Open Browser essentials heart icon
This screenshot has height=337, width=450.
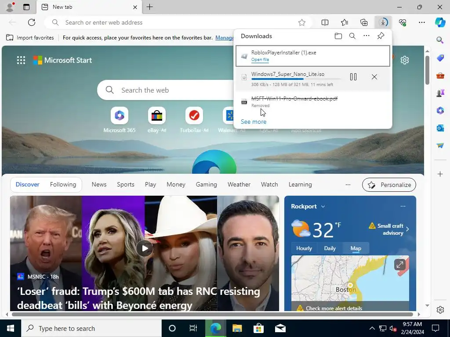(403, 22)
